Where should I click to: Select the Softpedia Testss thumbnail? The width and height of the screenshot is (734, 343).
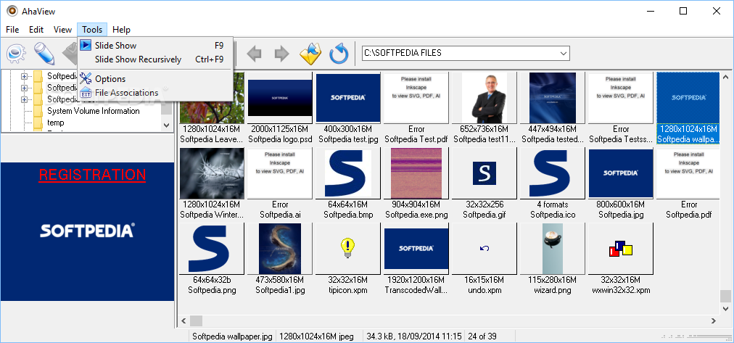click(x=621, y=98)
